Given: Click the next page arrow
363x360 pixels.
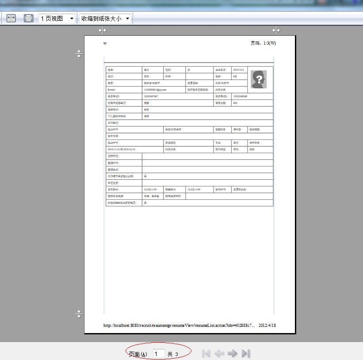Looking at the screenshot, I should tap(233, 353).
